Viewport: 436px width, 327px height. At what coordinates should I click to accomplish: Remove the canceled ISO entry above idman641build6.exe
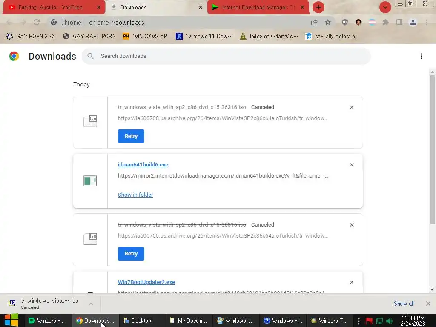click(351, 107)
